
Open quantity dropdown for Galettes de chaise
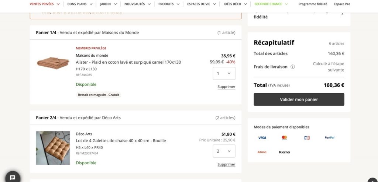[x=224, y=151]
